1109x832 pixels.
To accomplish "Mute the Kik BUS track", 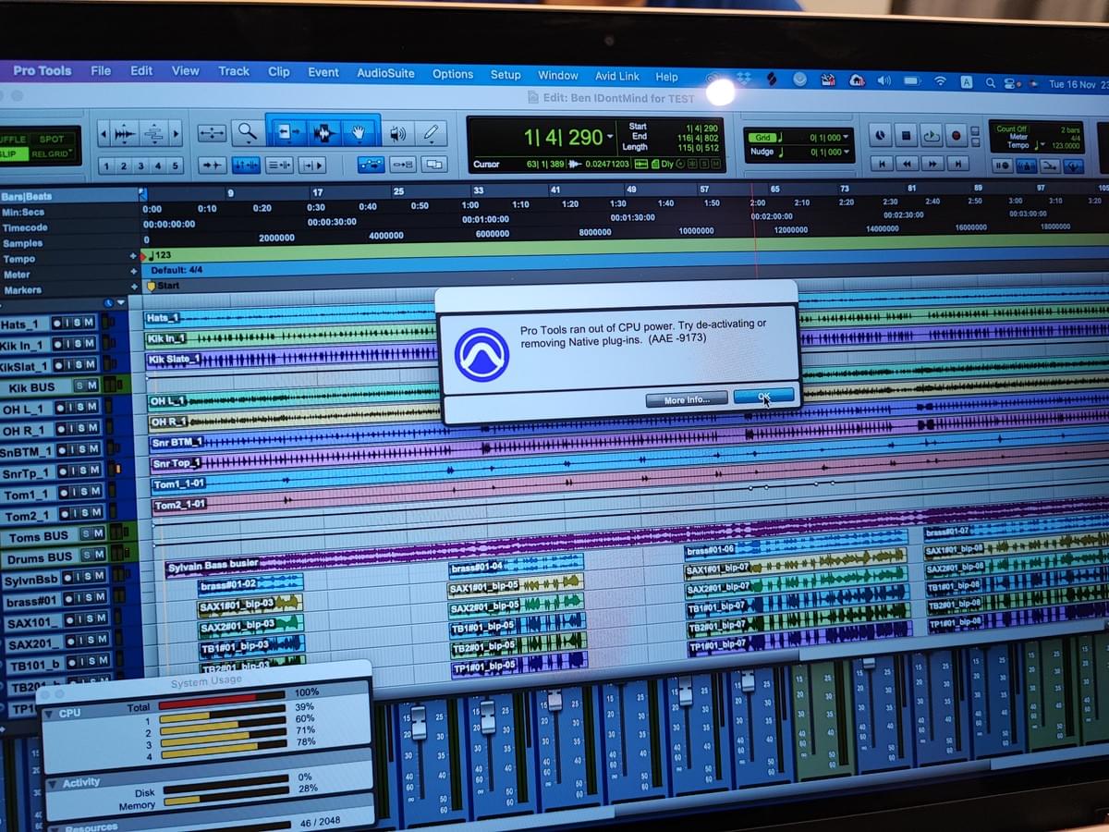I will click(x=91, y=385).
